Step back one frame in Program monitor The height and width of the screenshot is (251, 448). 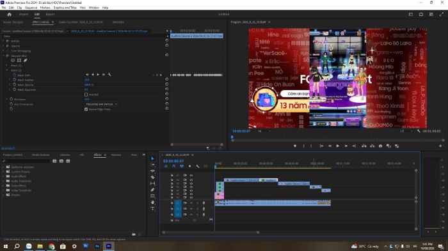coord(330,146)
